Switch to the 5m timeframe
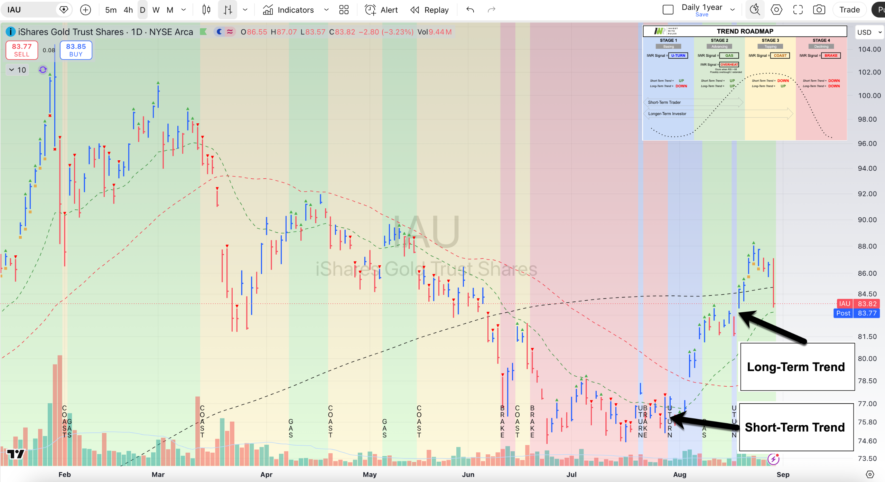Image resolution: width=885 pixels, height=482 pixels. [x=111, y=10]
